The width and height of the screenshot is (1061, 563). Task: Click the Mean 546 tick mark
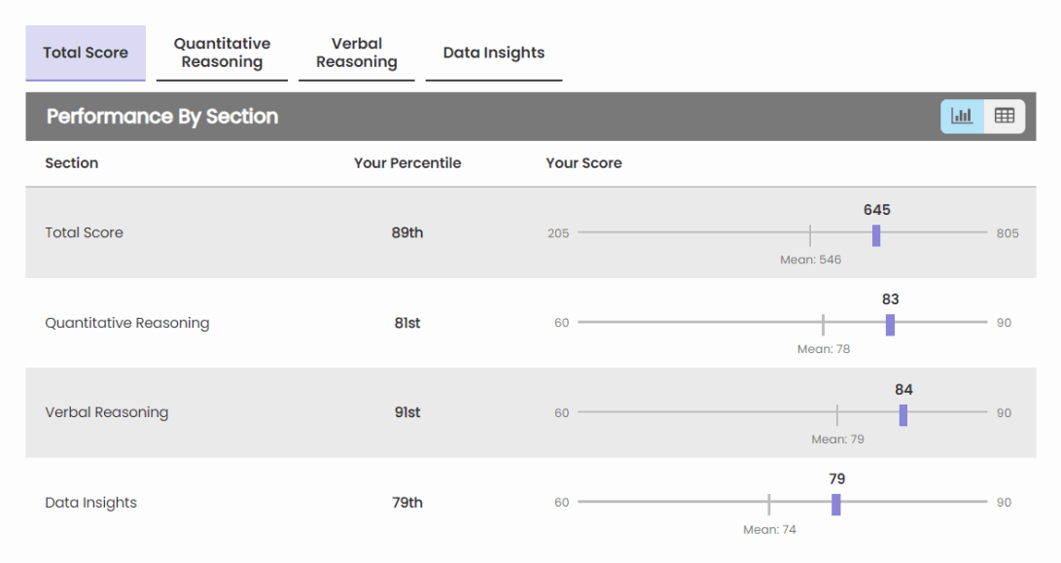810,235
